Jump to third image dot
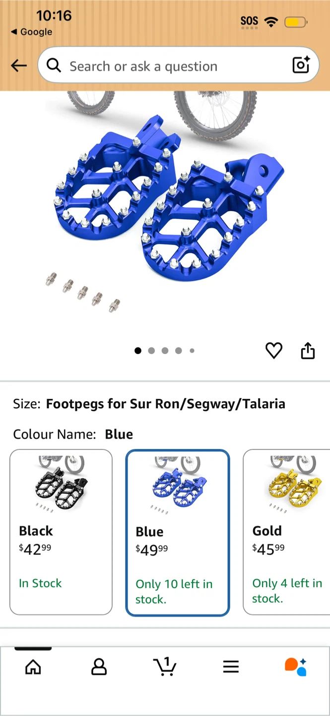Screen dimensions: 330x716 [165, 351]
